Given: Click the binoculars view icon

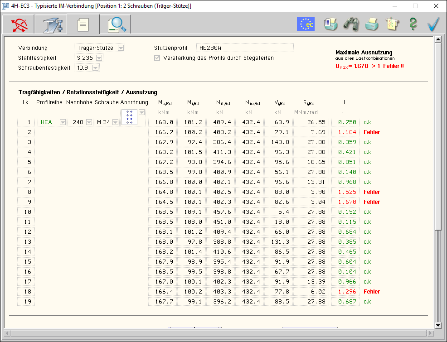Looking at the screenshot, I should [x=351, y=24].
